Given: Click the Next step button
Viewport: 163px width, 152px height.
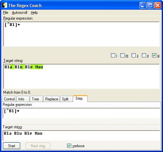Looking at the screenshot, I should point(38,146).
